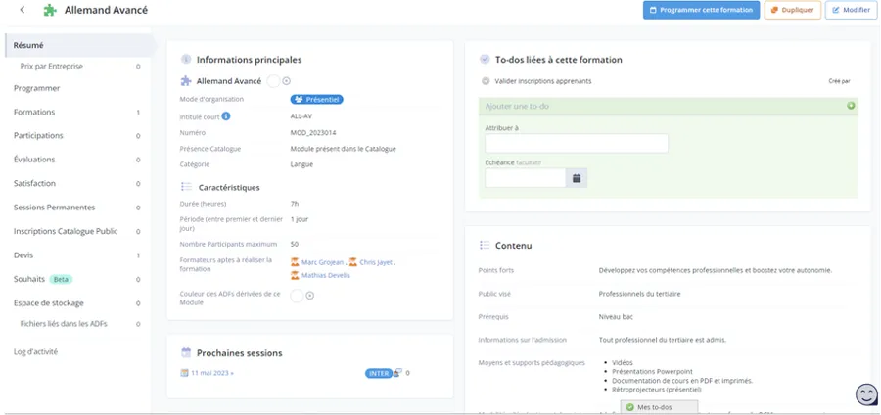Open trainer Chris Jayet link
The width and height of the screenshot is (881, 415).
click(376, 262)
